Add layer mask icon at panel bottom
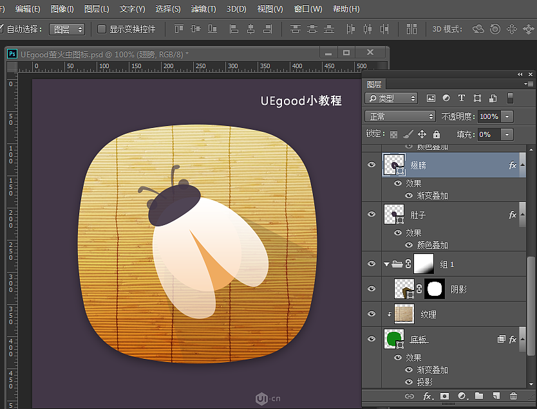The image size is (537, 409). click(444, 396)
